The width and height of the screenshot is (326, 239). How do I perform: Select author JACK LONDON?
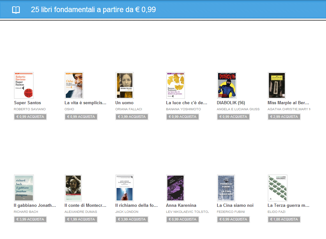coord(127,212)
